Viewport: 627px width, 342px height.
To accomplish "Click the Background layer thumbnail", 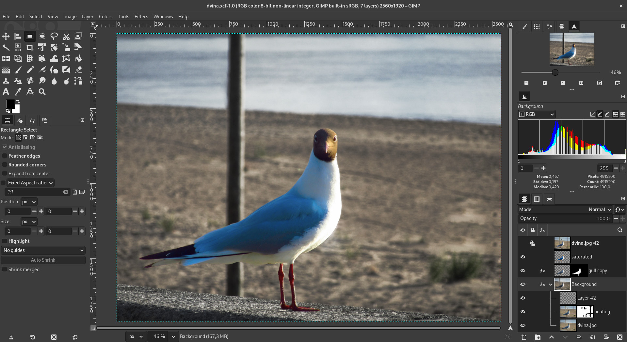I will coord(562,284).
